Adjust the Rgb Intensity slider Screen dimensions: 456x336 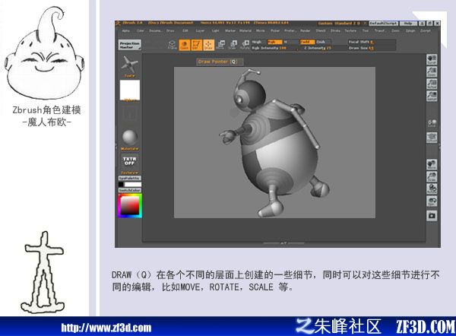[274, 48]
